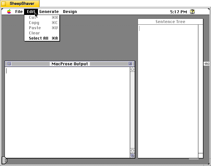Click MacProse Output scroll down arrow
The width and height of the screenshot is (211, 166).
pos(132,150)
